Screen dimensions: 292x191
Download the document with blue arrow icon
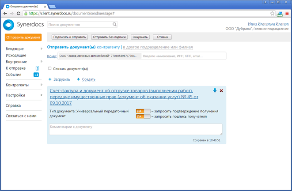coord(215,90)
